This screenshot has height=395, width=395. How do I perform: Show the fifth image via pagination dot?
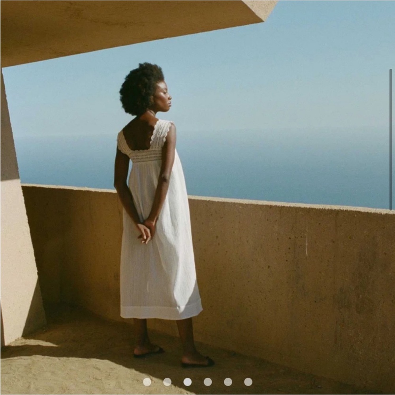pos(228,382)
